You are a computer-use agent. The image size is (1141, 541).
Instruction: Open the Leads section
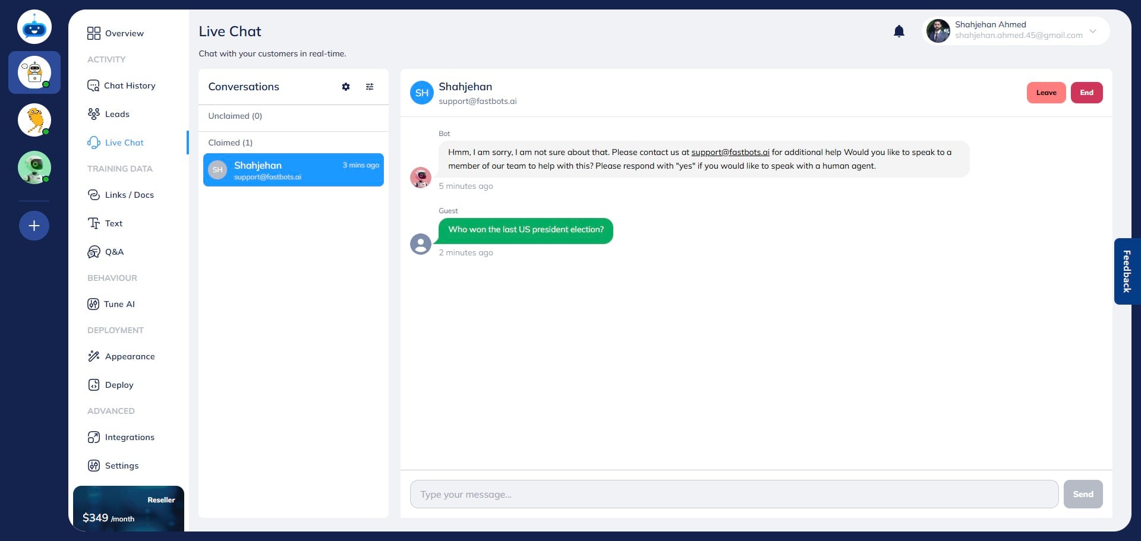(117, 114)
